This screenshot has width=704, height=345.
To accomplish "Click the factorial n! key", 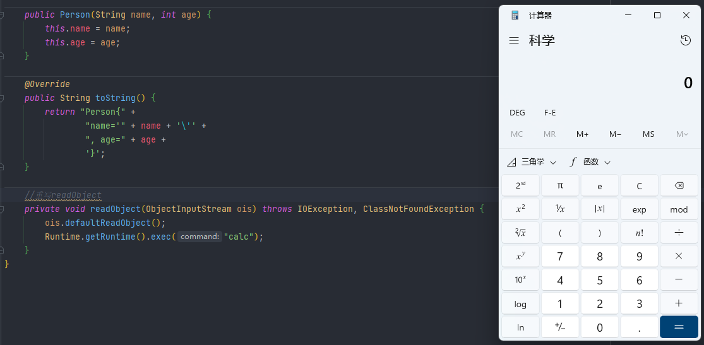I will coord(640,232).
